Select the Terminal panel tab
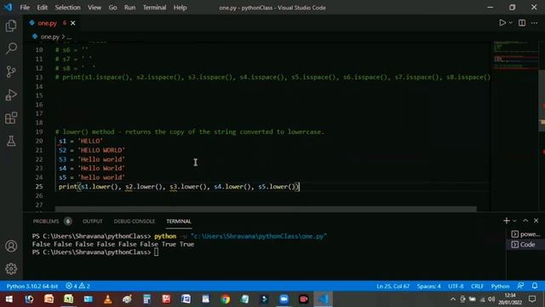The image size is (545, 307). (179, 222)
